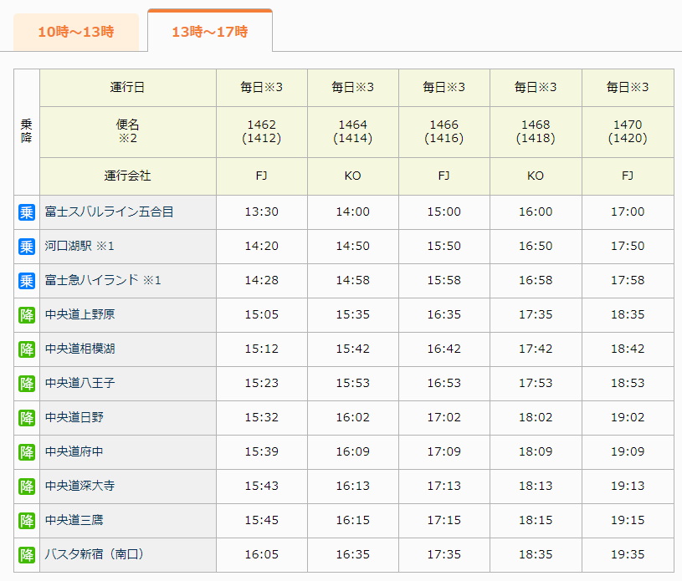Click 15:45 at 中央道三鷹
The width and height of the screenshot is (682, 581).
coord(261,521)
